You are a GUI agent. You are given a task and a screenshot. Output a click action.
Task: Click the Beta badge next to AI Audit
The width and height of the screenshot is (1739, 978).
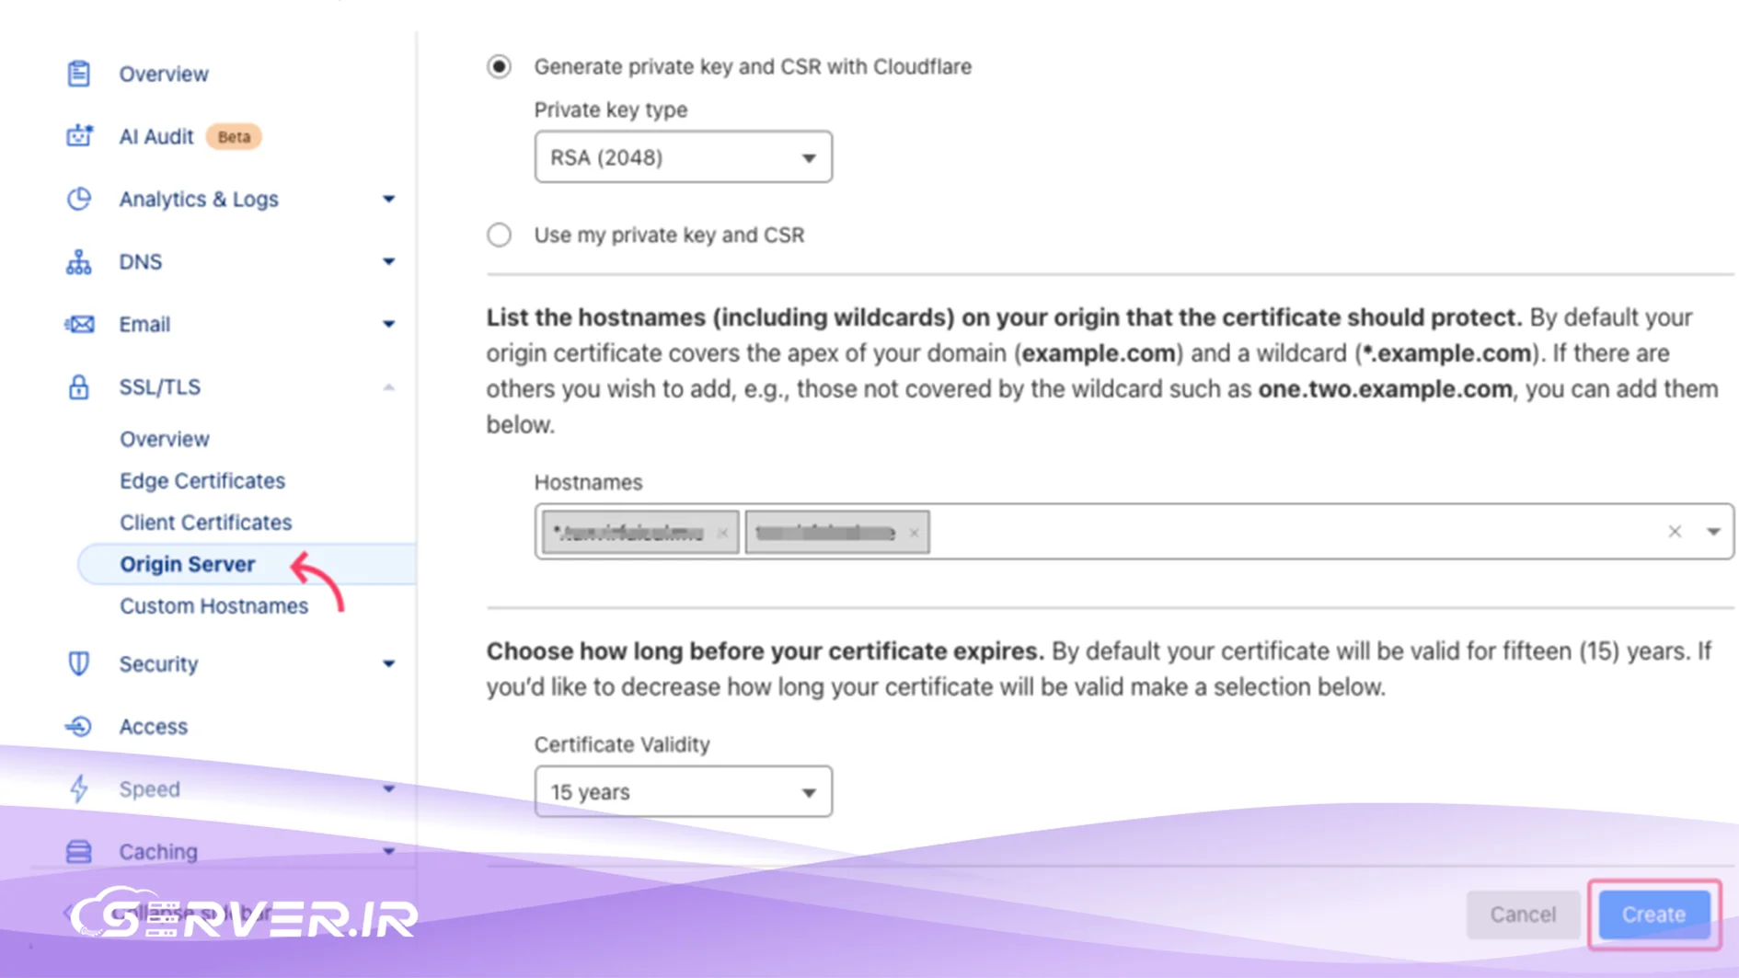click(x=234, y=136)
